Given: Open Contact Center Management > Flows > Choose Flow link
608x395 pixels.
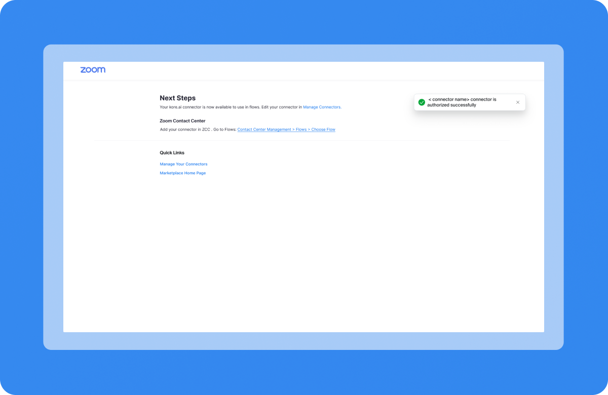Looking at the screenshot, I should coord(286,130).
